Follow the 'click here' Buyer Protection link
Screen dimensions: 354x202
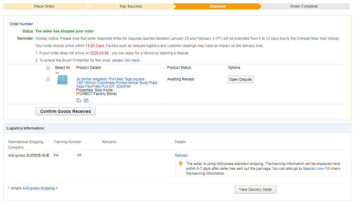coord(132,60)
